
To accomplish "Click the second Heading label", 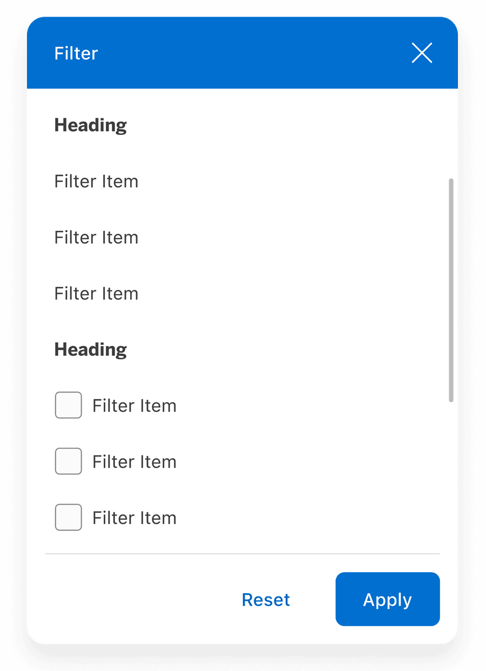I will coord(90,349).
